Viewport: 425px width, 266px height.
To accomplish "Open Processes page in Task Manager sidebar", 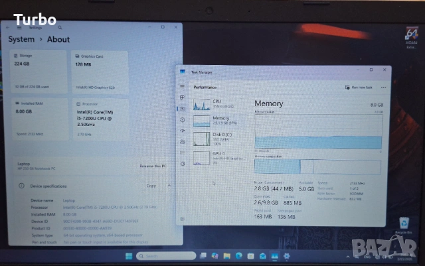I will [x=182, y=98].
